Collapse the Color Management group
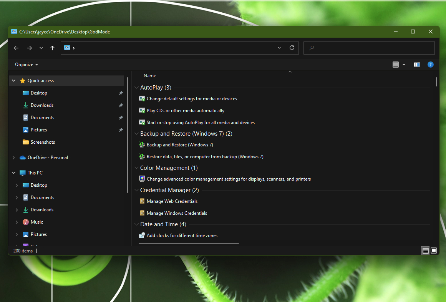This screenshot has height=302, width=446. coord(136,168)
